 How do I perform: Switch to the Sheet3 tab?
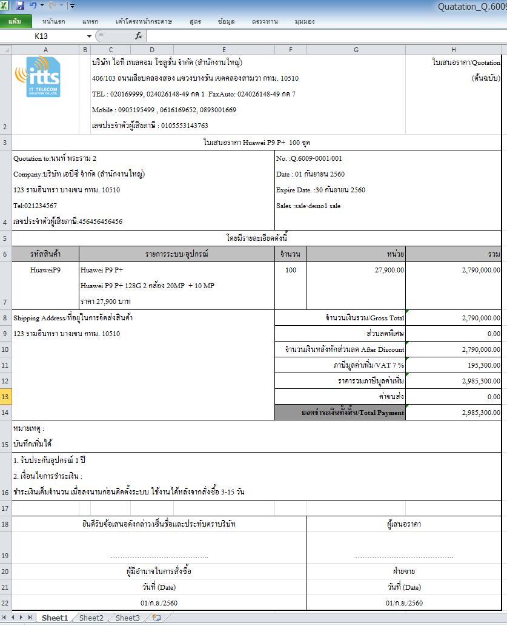(x=128, y=618)
